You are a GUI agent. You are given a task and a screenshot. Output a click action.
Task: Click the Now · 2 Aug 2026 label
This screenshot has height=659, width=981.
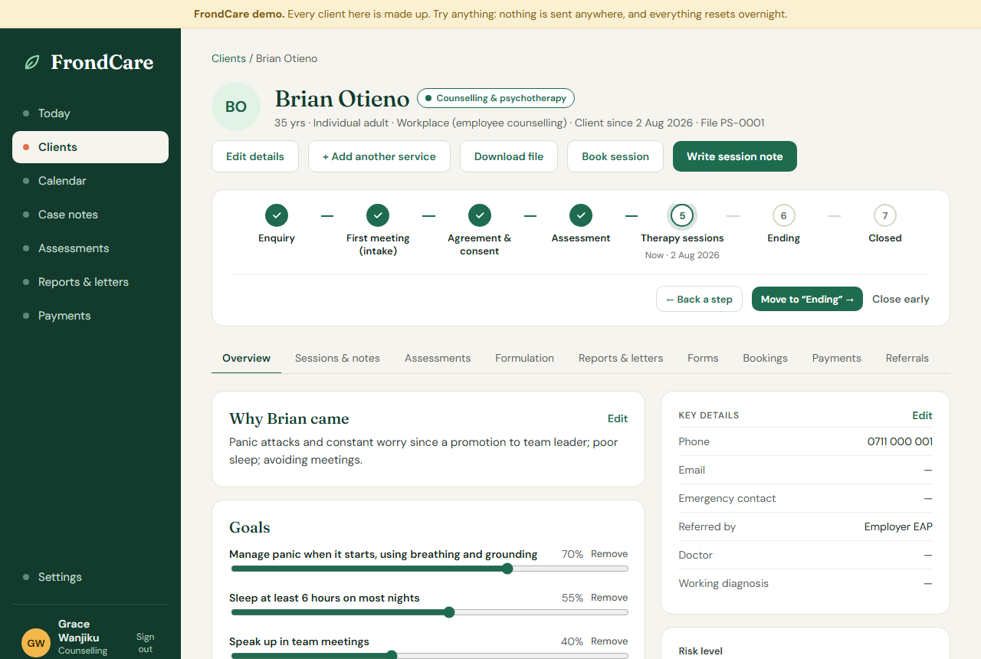click(x=682, y=255)
